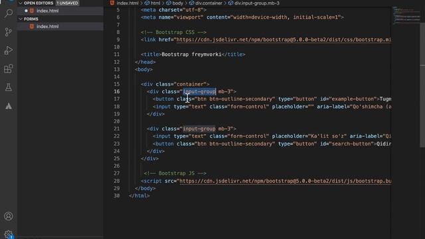Click the 'Bootstrap CSS' comment text
Screen dimensions: 425x239
pyautogui.click(x=175, y=33)
